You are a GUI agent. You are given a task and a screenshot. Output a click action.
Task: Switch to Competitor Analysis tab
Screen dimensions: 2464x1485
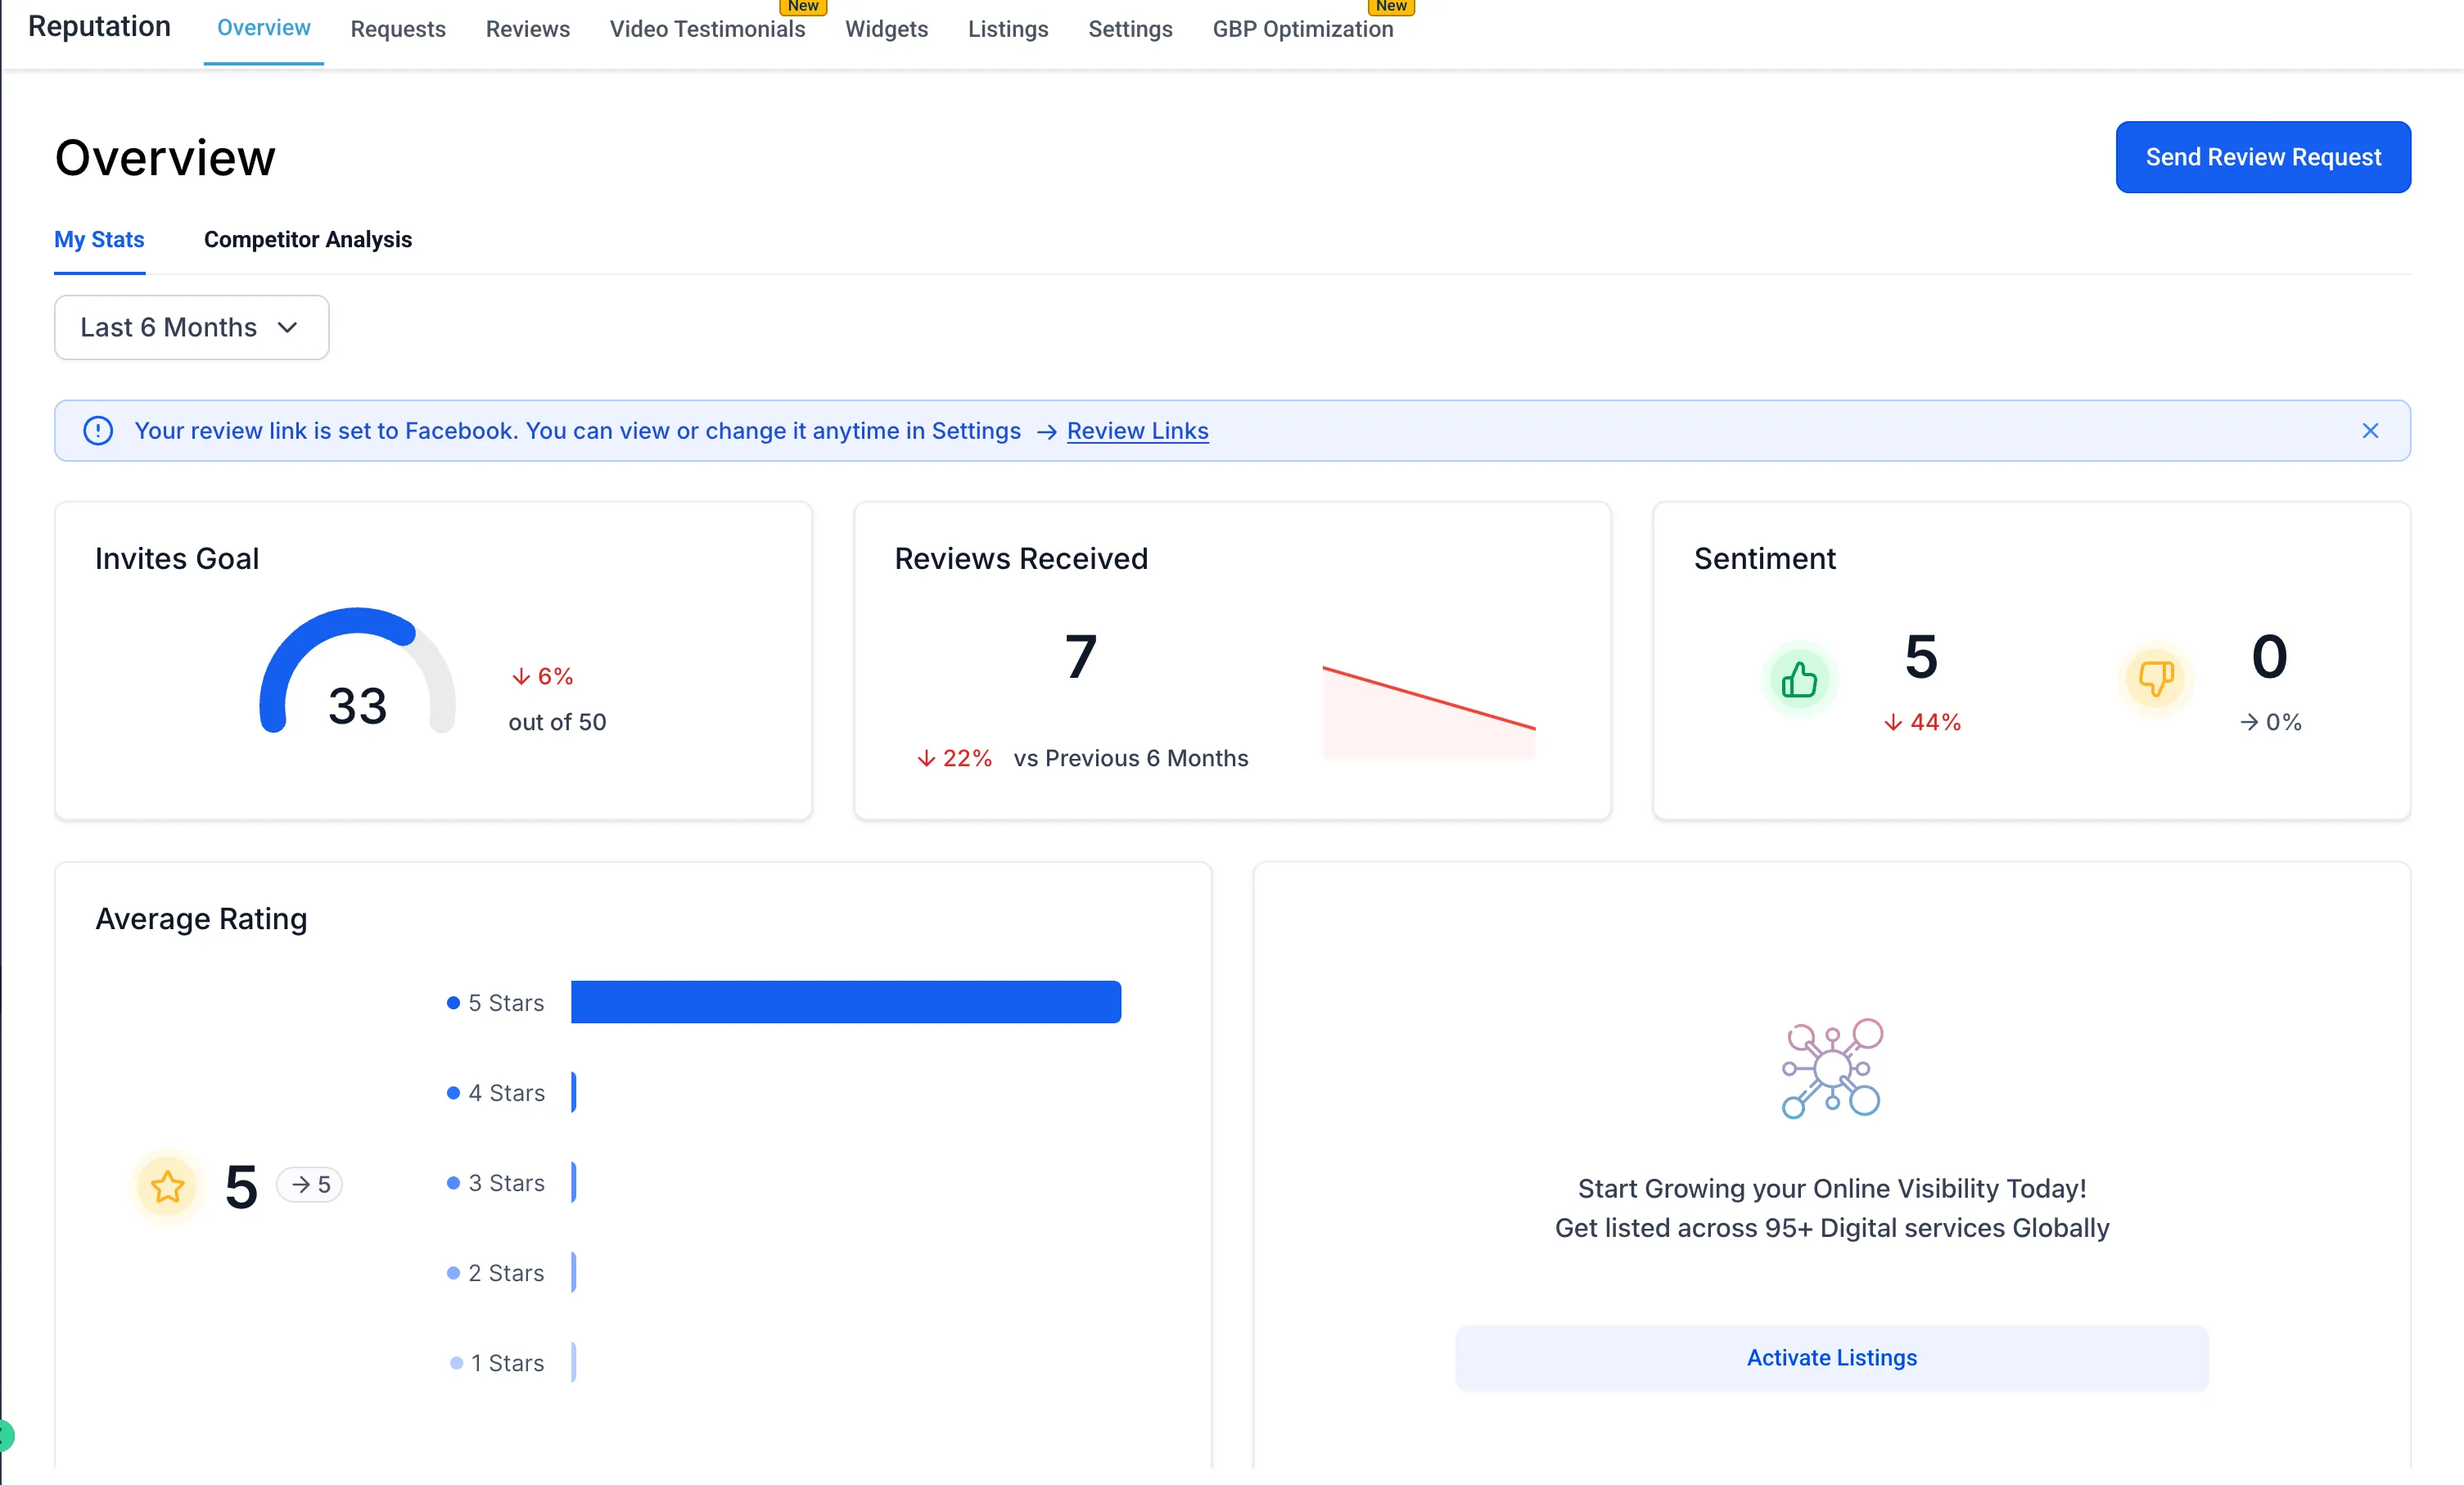pyautogui.click(x=307, y=240)
